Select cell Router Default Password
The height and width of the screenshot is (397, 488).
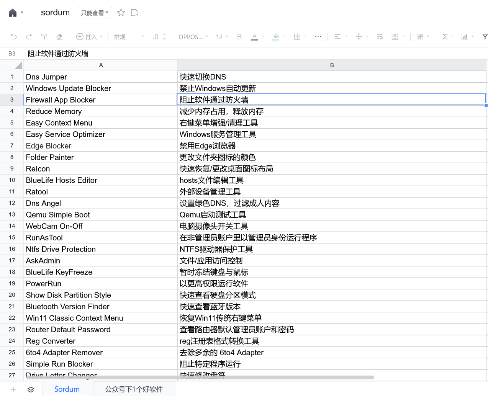point(101,330)
